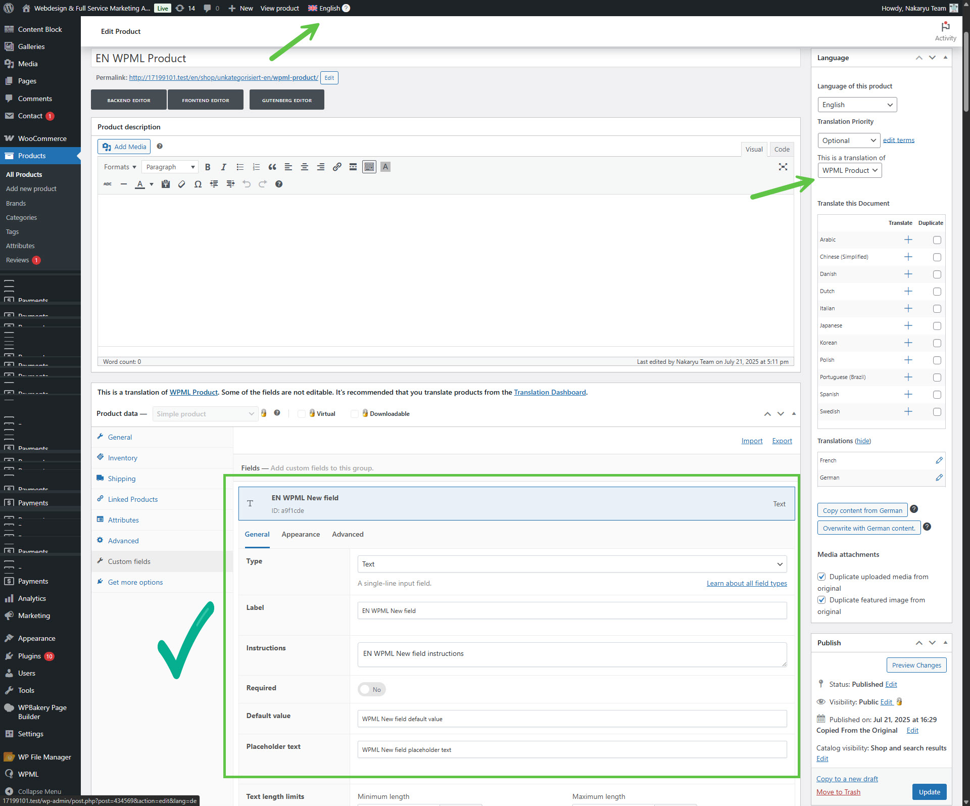Open the product language dropdown
970x806 pixels.
tap(857, 105)
